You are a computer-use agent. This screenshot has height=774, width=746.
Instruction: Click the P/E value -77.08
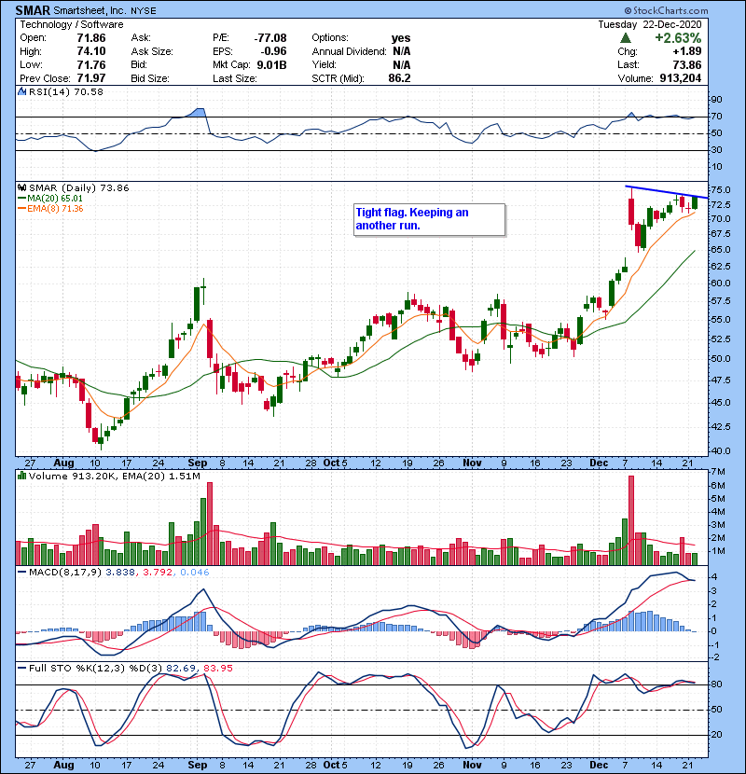click(x=270, y=38)
